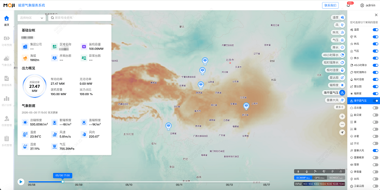Click the timeline track near 05/11
The width and height of the screenshot is (380, 190).
coord(179,182)
